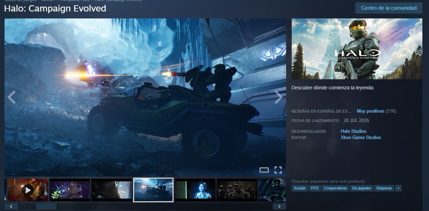The image size is (429, 211).
Task: Switch to theater mode rectangle icon
Action: (264, 170)
